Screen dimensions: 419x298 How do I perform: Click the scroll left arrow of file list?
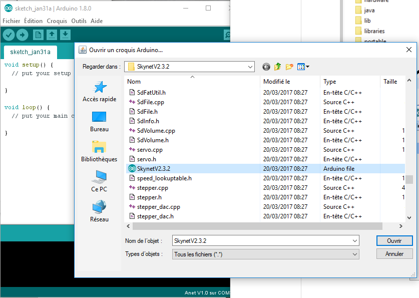tap(129, 226)
